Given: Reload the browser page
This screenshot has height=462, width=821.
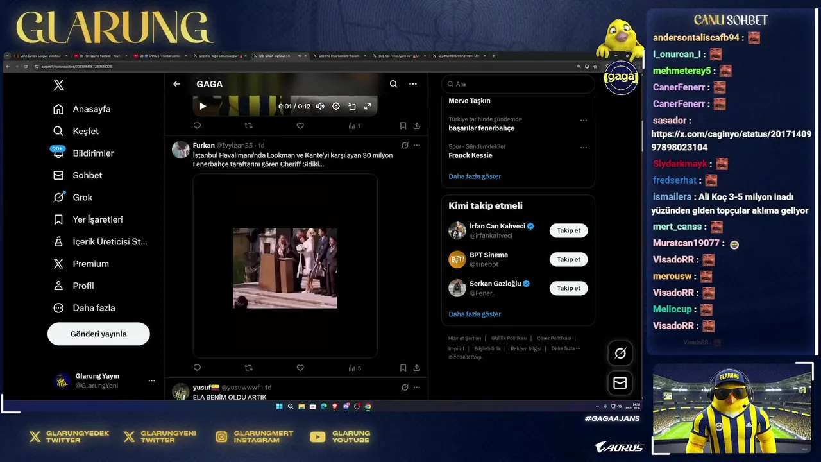Looking at the screenshot, I should point(26,67).
